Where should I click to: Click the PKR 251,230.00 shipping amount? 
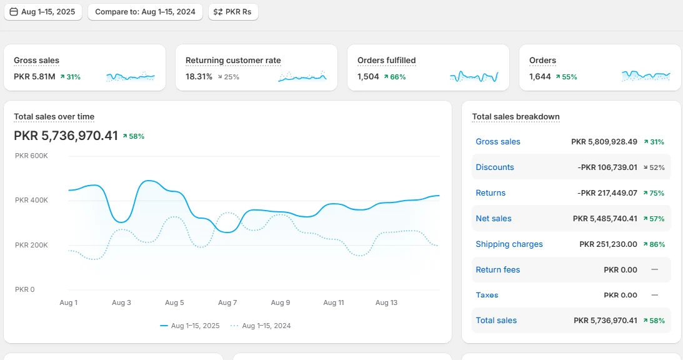608,244
